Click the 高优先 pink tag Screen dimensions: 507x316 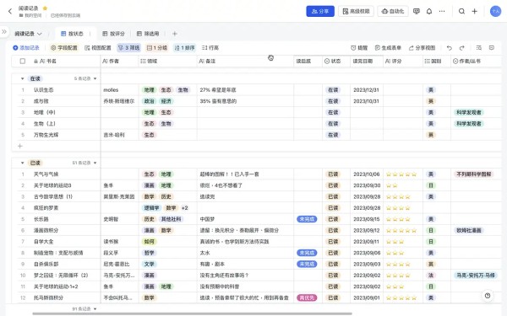coord(307,297)
